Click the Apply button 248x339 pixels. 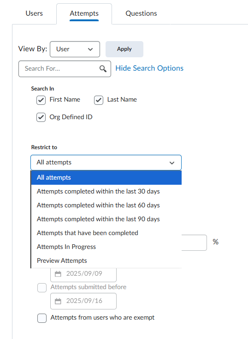[x=124, y=49]
